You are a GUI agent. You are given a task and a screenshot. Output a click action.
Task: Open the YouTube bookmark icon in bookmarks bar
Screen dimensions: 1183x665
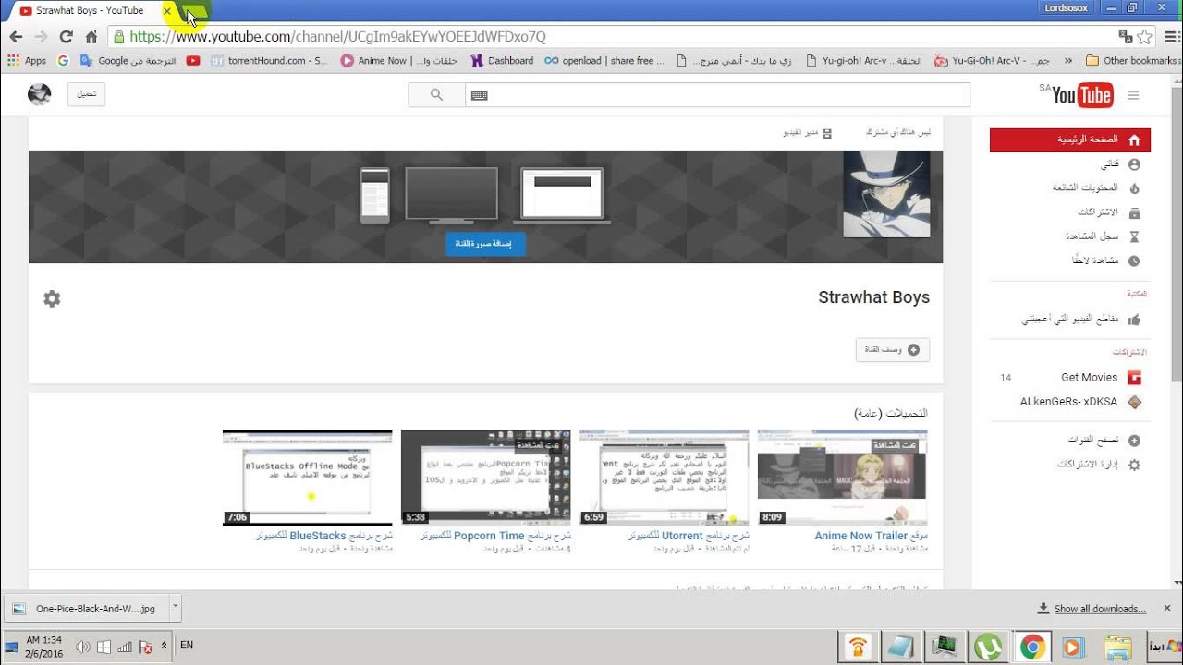(193, 61)
